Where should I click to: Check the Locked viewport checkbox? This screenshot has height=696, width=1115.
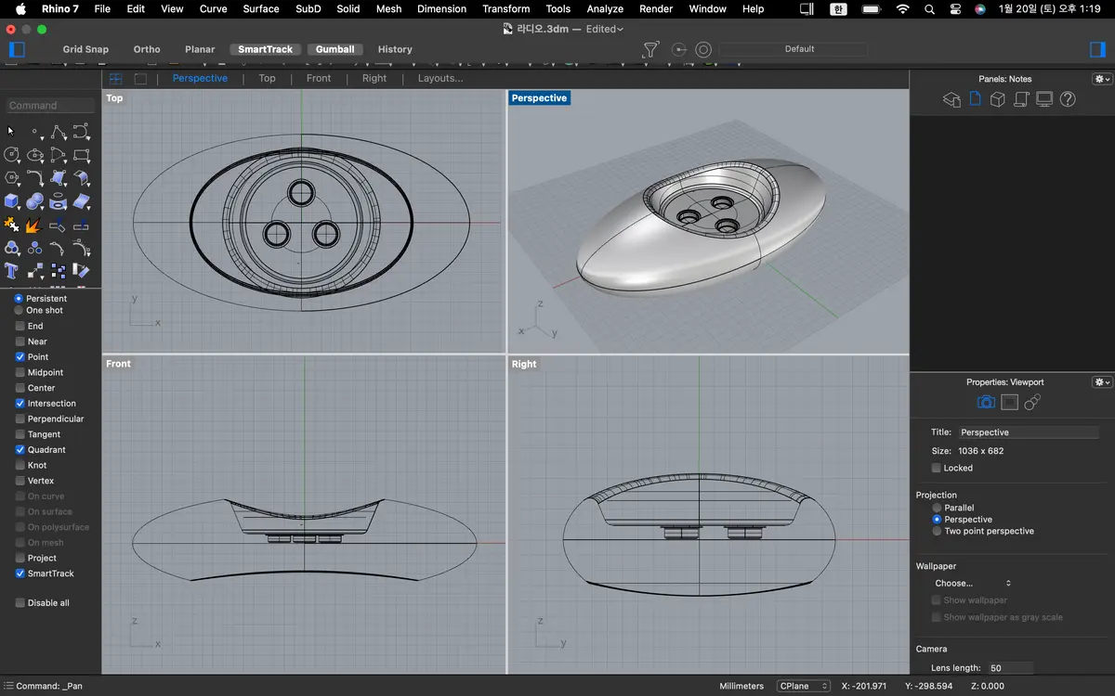(937, 468)
